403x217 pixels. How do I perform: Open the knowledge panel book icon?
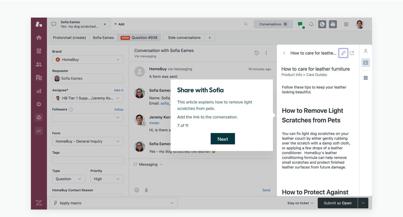coord(366,63)
